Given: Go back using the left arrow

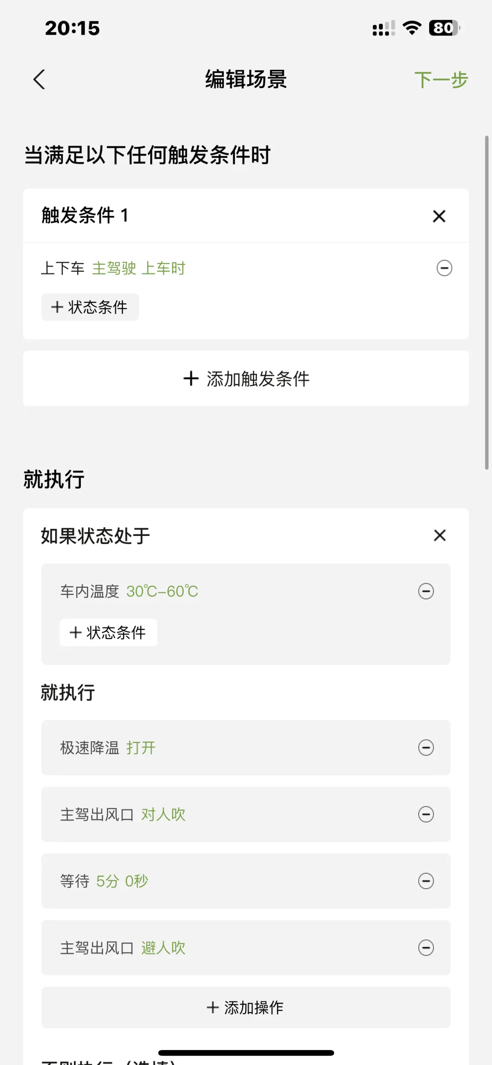Looking at the screenshot, I should 39,80.
